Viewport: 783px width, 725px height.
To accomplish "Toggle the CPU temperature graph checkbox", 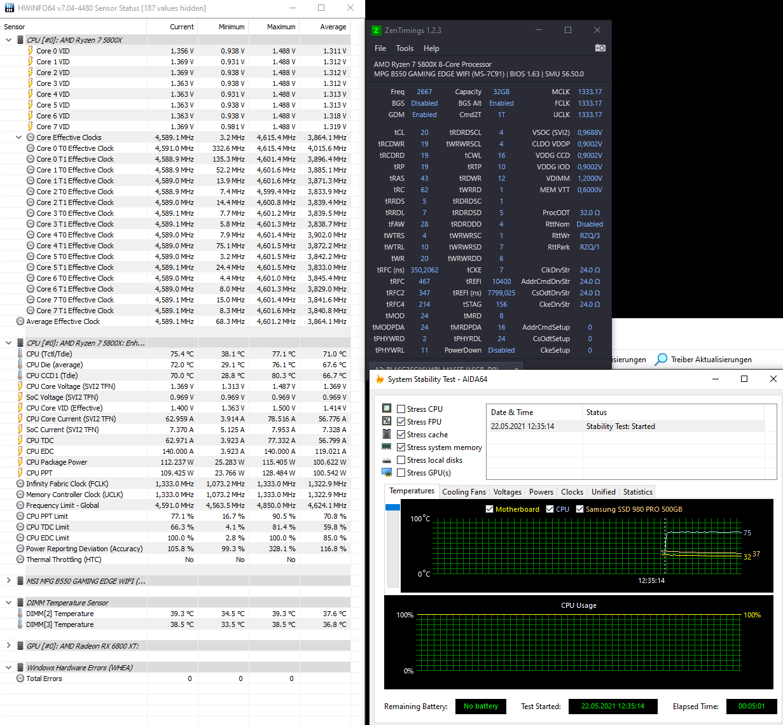I will tap(550, 509).
